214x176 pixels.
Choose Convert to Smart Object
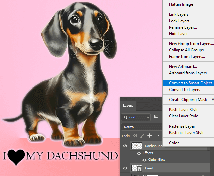point(190,83)
